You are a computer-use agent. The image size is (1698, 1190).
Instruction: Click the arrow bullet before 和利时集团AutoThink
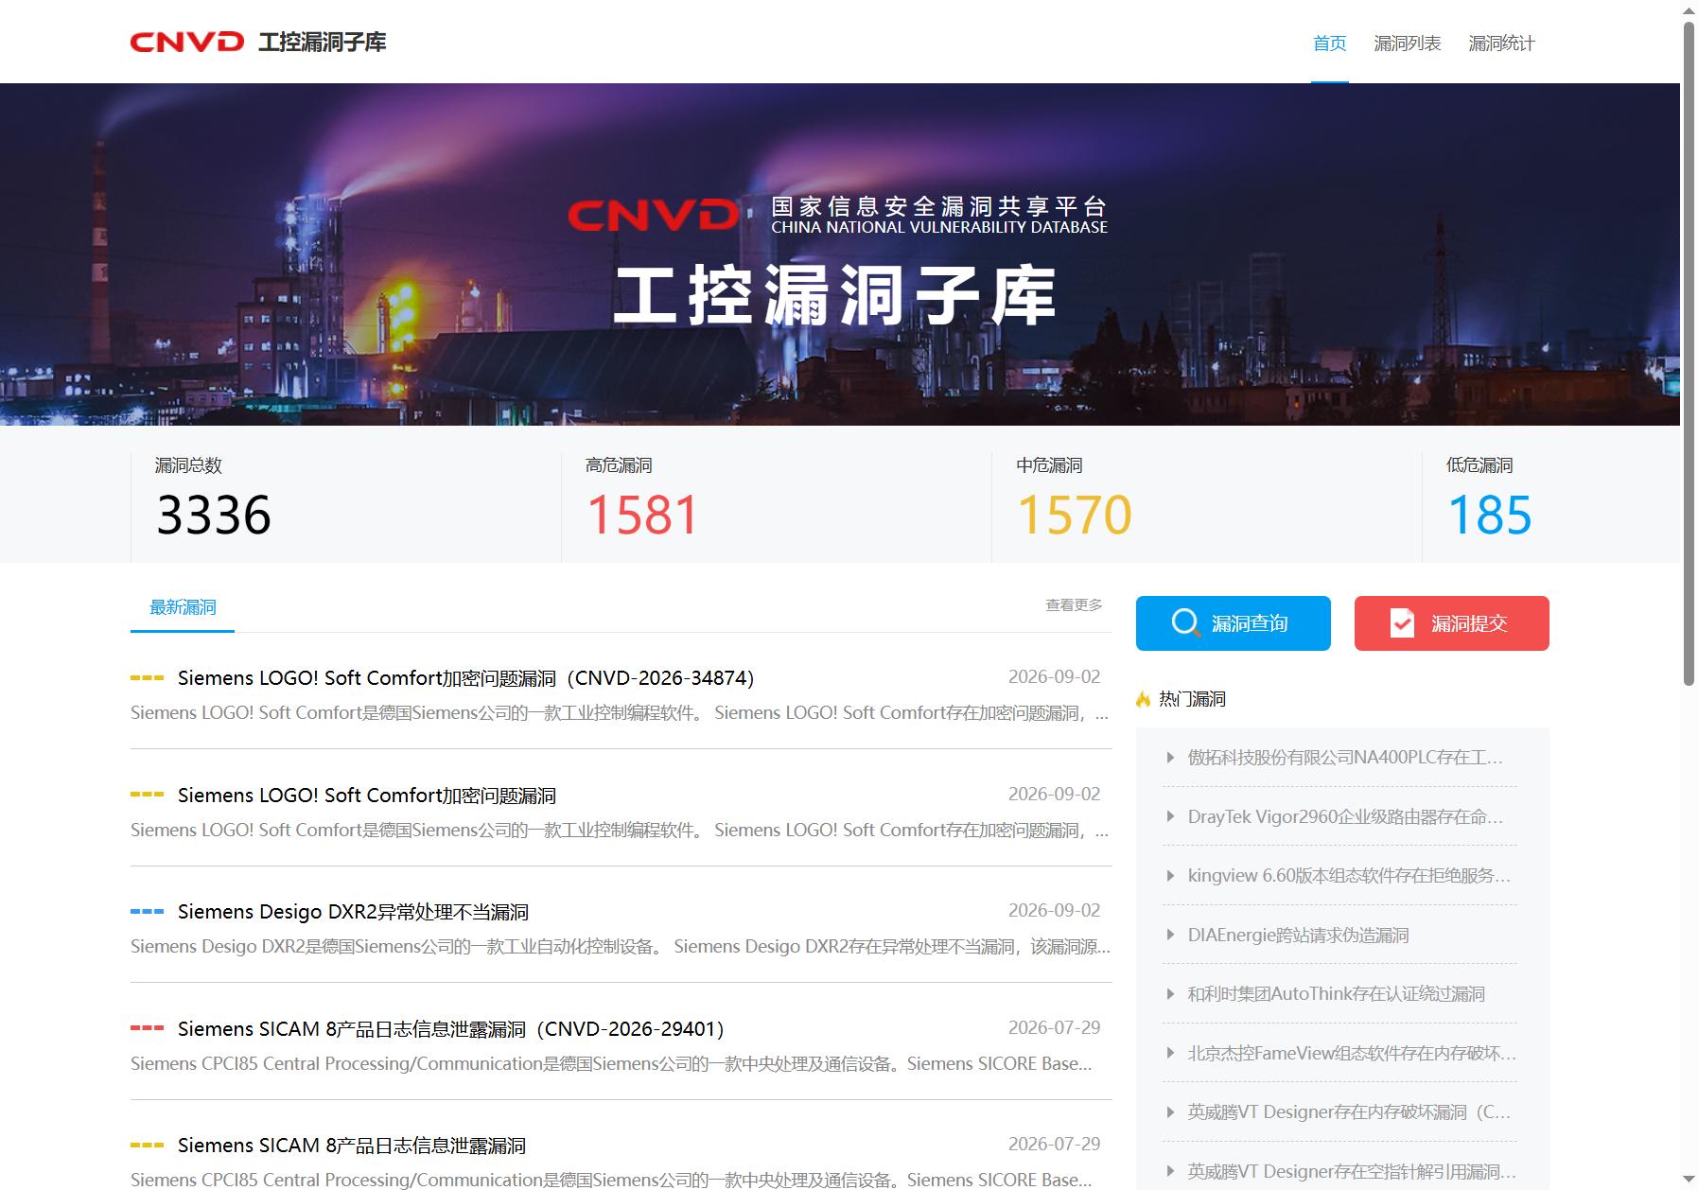[1170, 994]
